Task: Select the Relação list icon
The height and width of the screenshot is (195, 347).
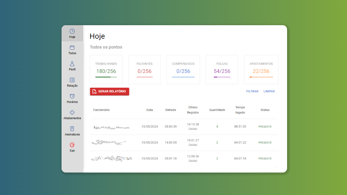Action: (72, 80)
